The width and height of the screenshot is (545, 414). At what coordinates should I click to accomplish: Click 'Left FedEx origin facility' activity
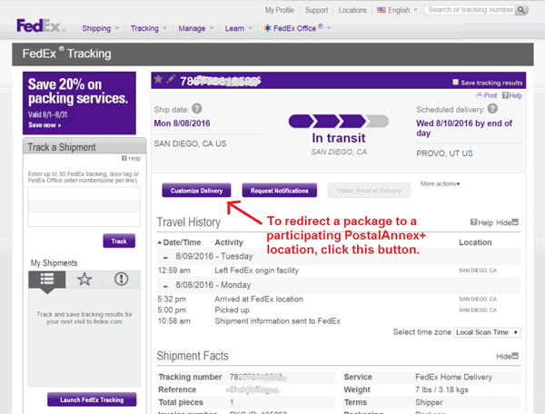tap(256, 271)
